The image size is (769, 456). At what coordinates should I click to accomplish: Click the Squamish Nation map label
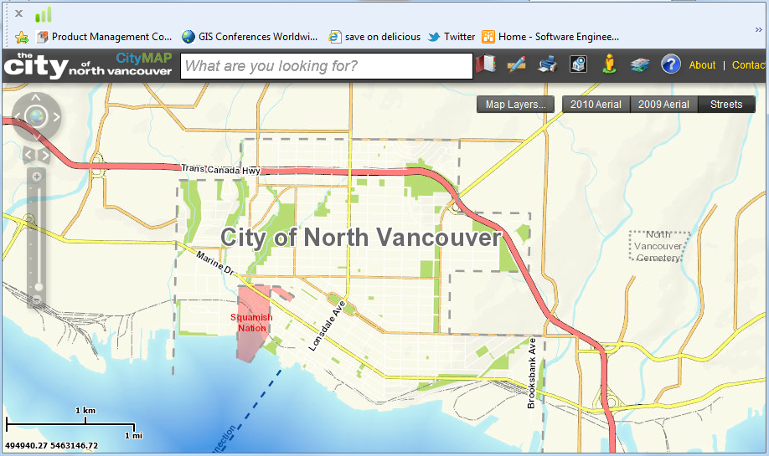(251, 323)
